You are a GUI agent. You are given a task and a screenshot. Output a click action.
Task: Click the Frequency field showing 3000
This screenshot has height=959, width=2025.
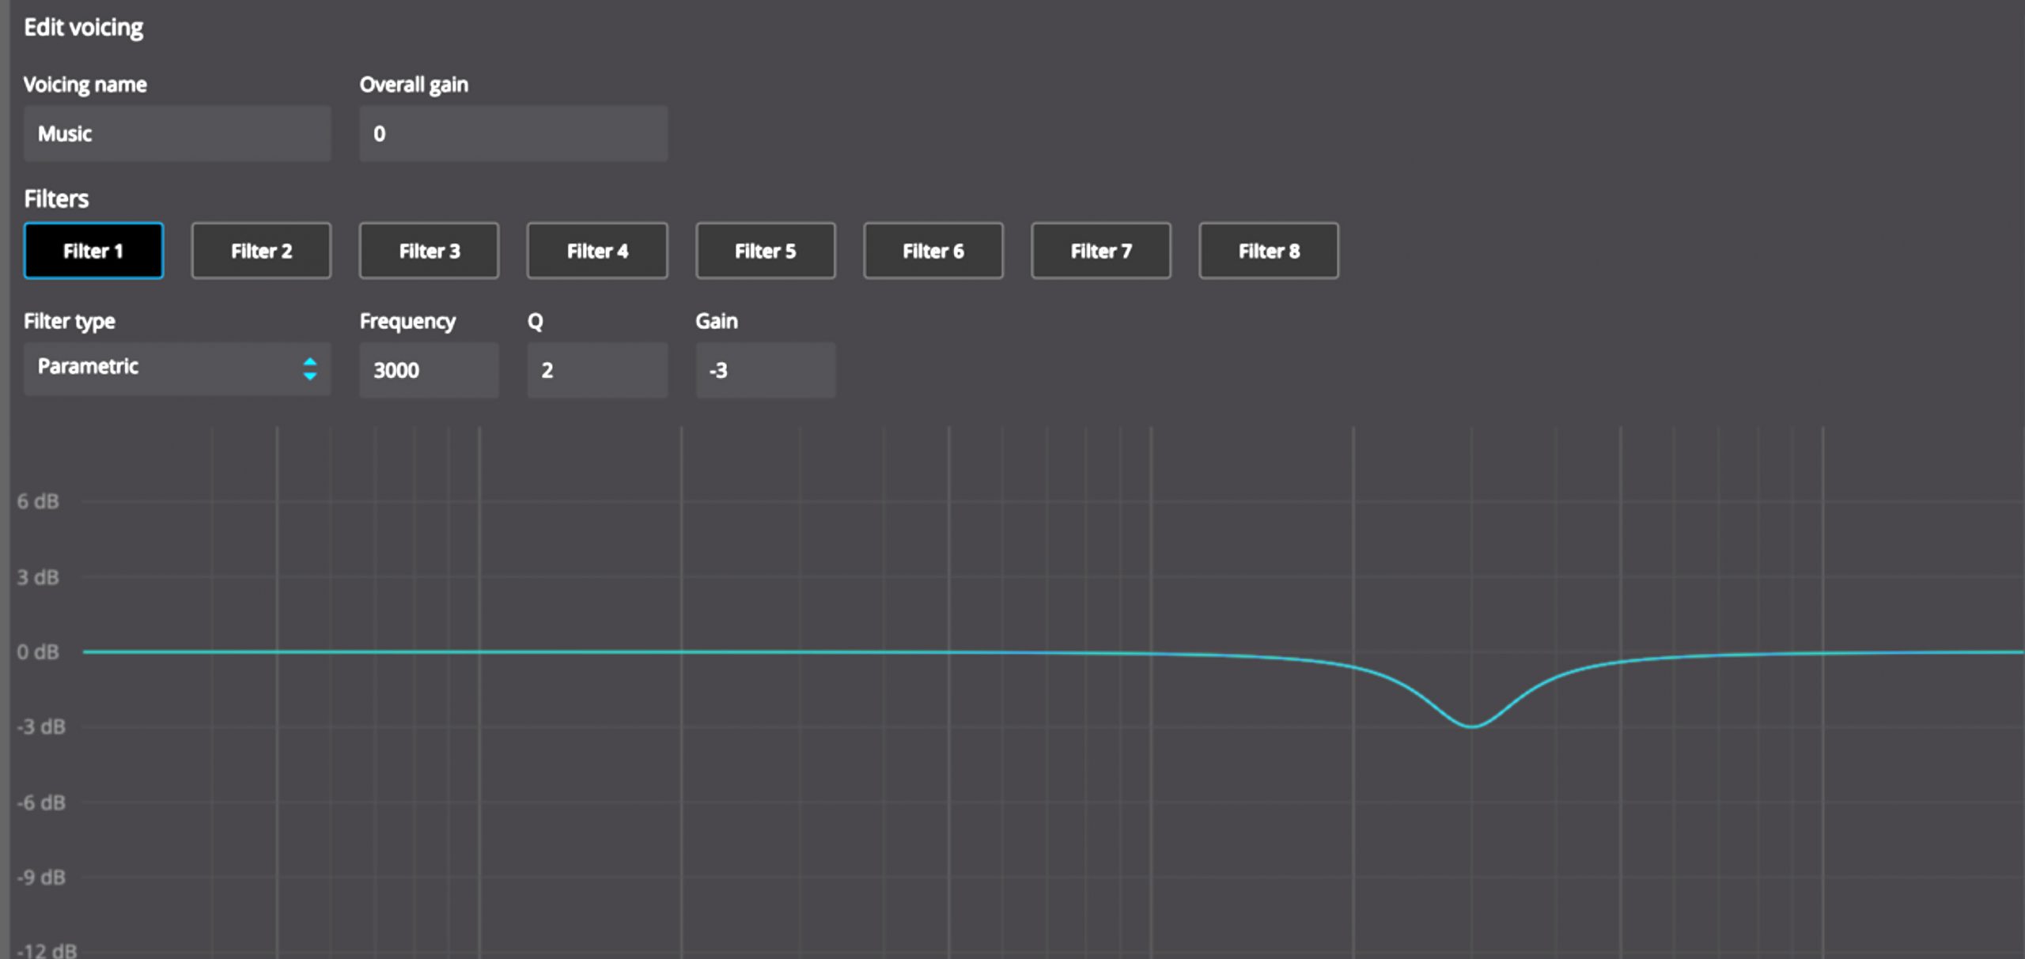tap(429, 369)
